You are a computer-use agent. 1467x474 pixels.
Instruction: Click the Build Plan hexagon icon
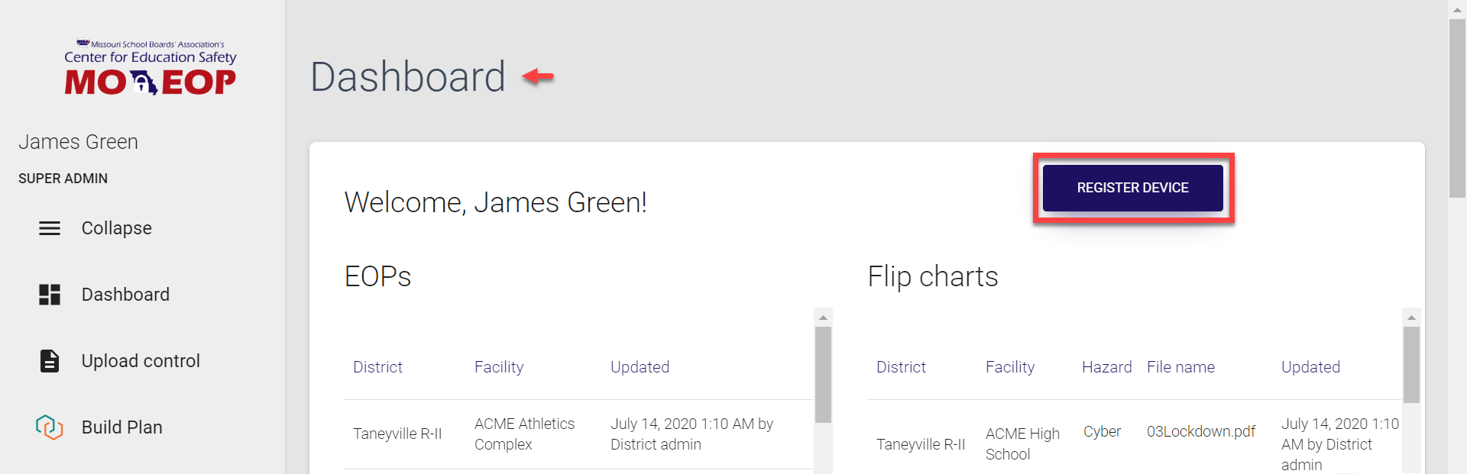[x=50, y=427]
